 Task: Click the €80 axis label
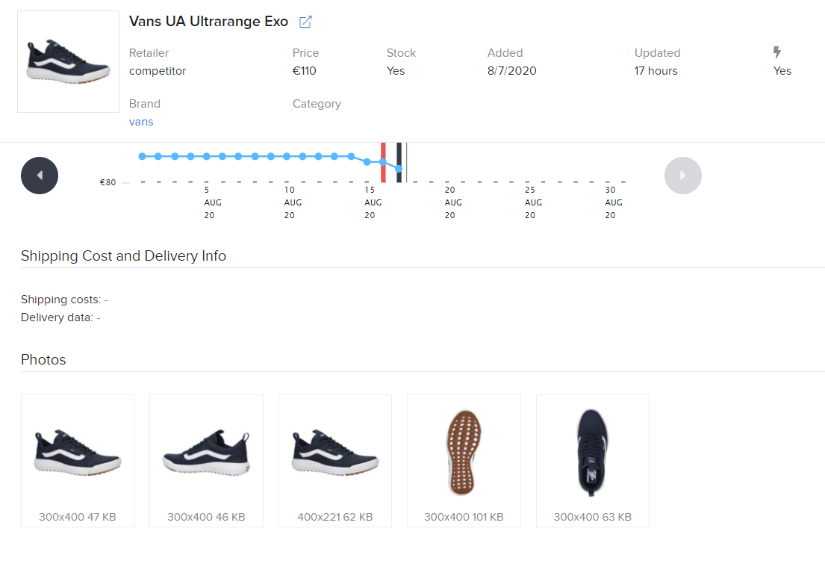point(108,182)
